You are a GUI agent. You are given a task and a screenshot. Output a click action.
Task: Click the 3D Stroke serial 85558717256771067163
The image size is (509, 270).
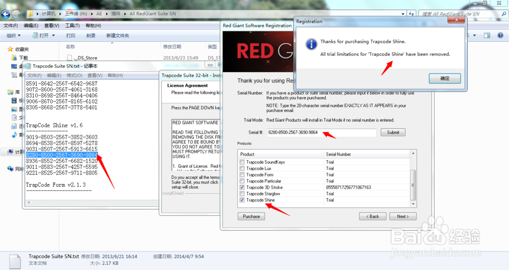(348, 187)
